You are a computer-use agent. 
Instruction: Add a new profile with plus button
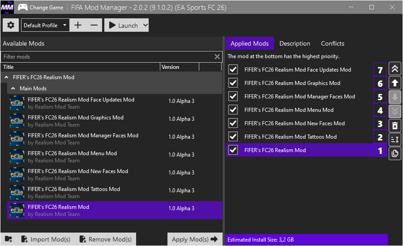pos(78,25)
